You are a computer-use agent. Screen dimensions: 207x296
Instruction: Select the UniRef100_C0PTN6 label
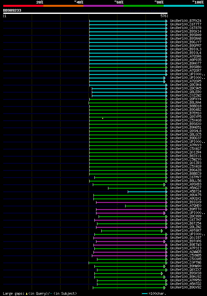186,263
